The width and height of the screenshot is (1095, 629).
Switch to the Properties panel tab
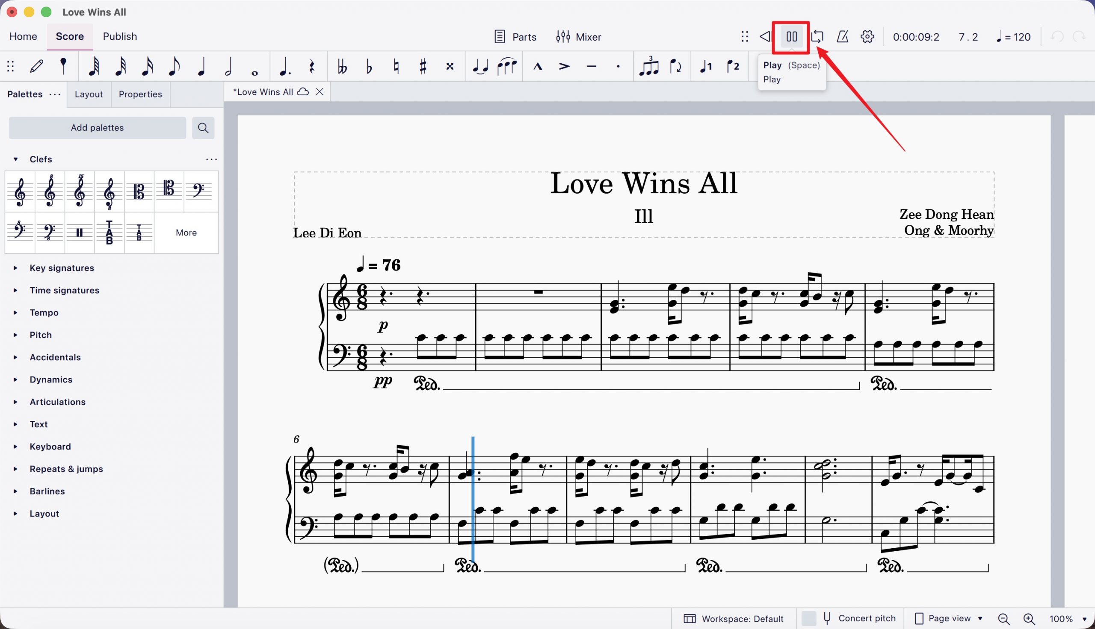(x=140, y=94)
